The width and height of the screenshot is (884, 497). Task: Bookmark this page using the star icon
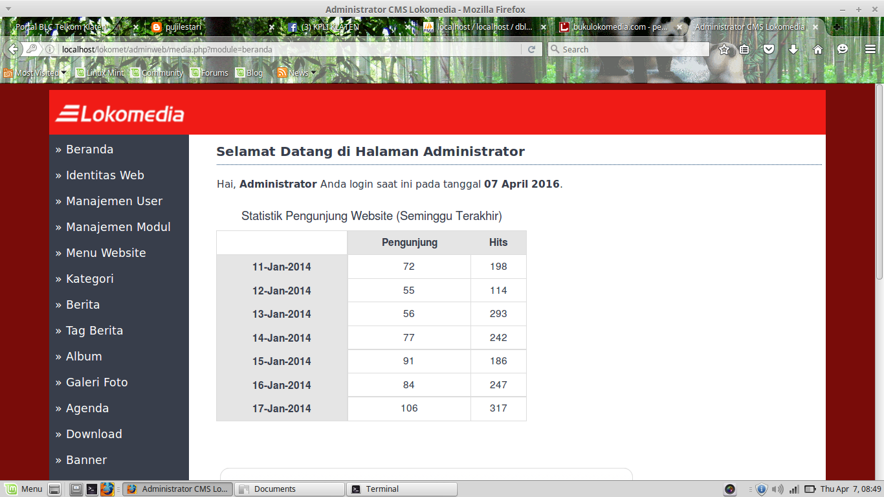coord(724,49)
